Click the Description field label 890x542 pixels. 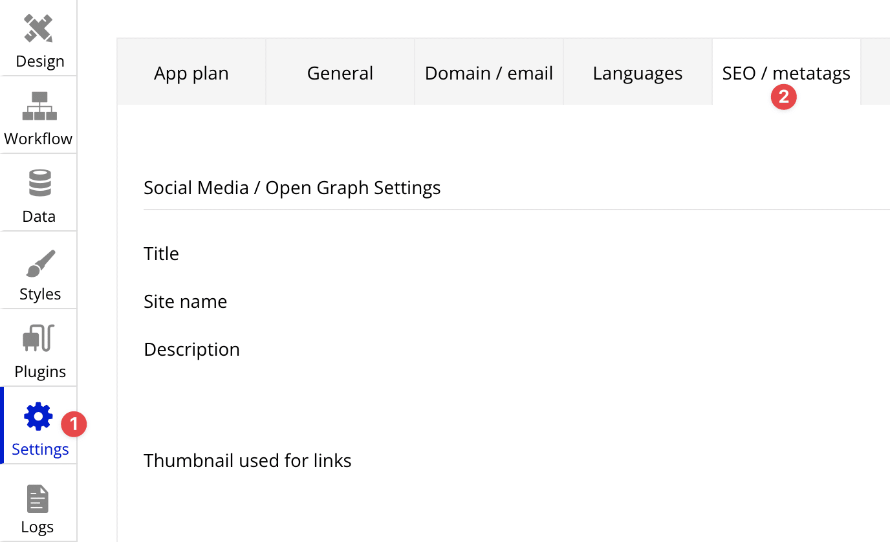[x=191, y=349]
